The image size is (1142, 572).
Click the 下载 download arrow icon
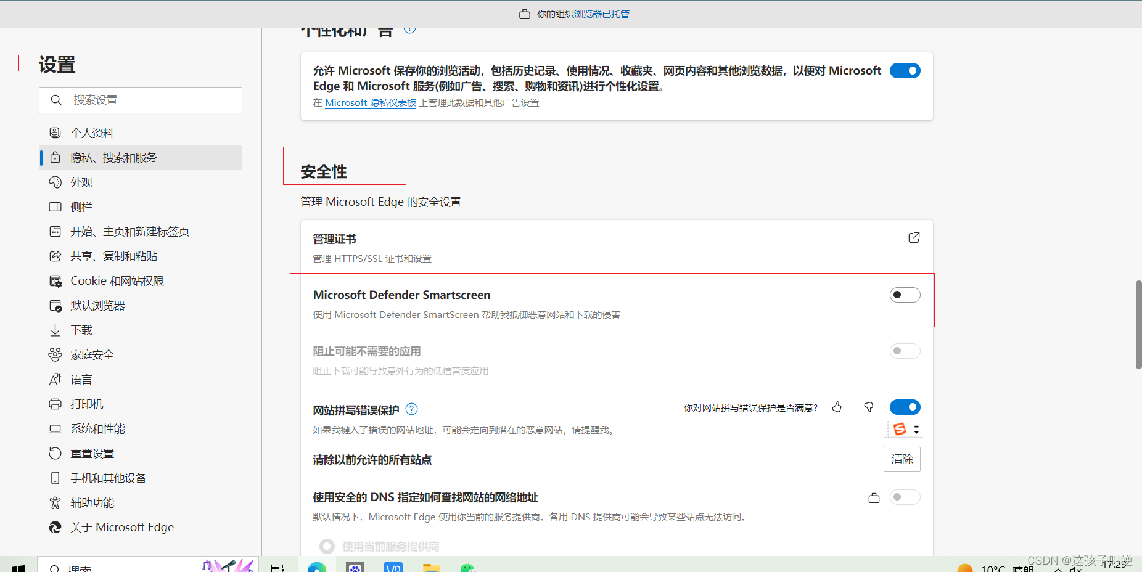pos(55,330)
